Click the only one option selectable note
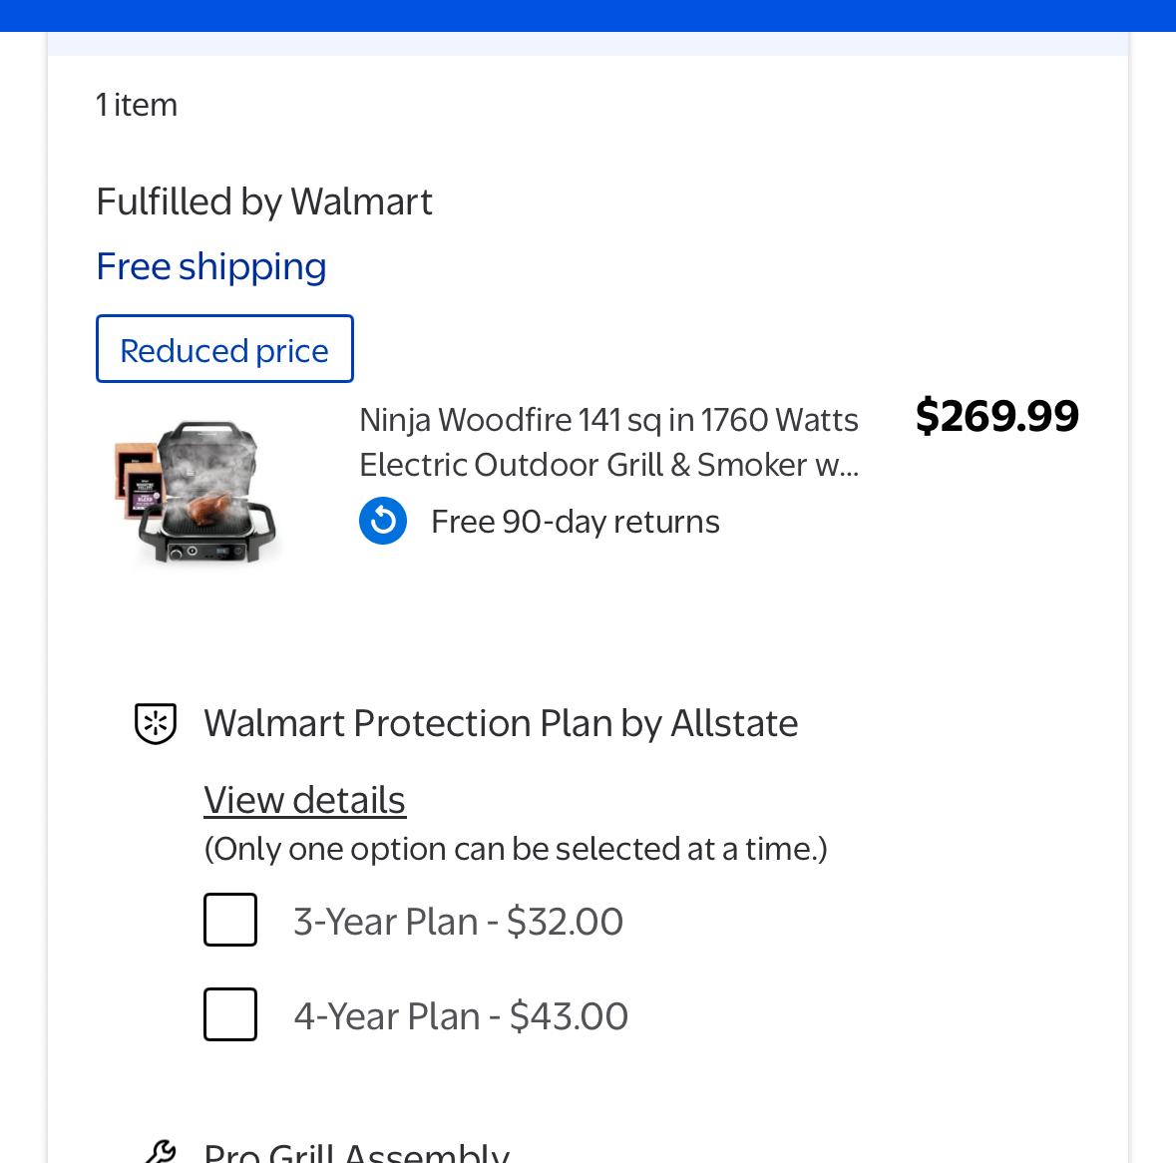The width and height of the screenshot is (1176, 1163). click(x=516, y=849)
